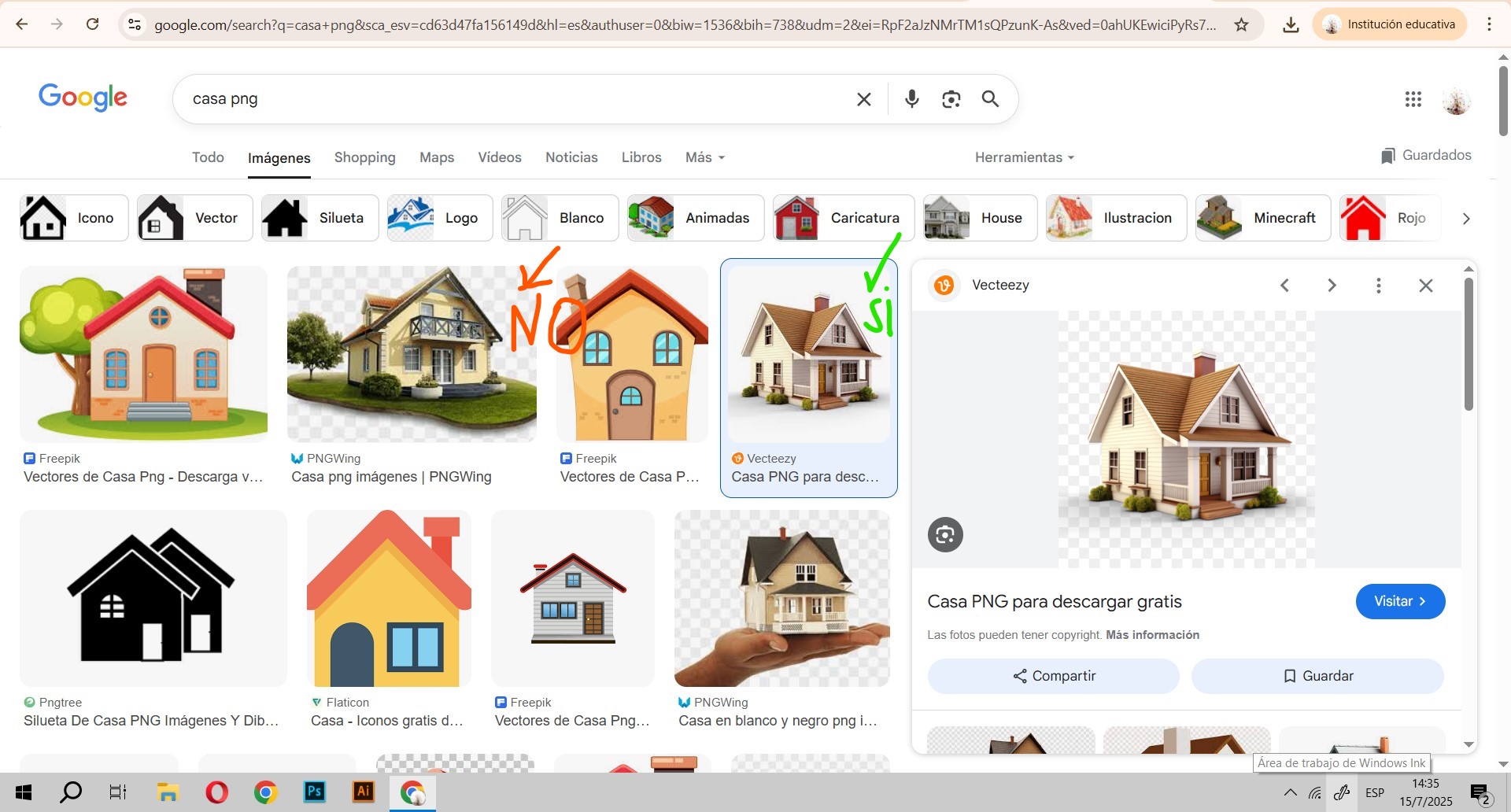1511x812 pixels.
Task: Click in the casa png search field
Action: pos(512,99)
